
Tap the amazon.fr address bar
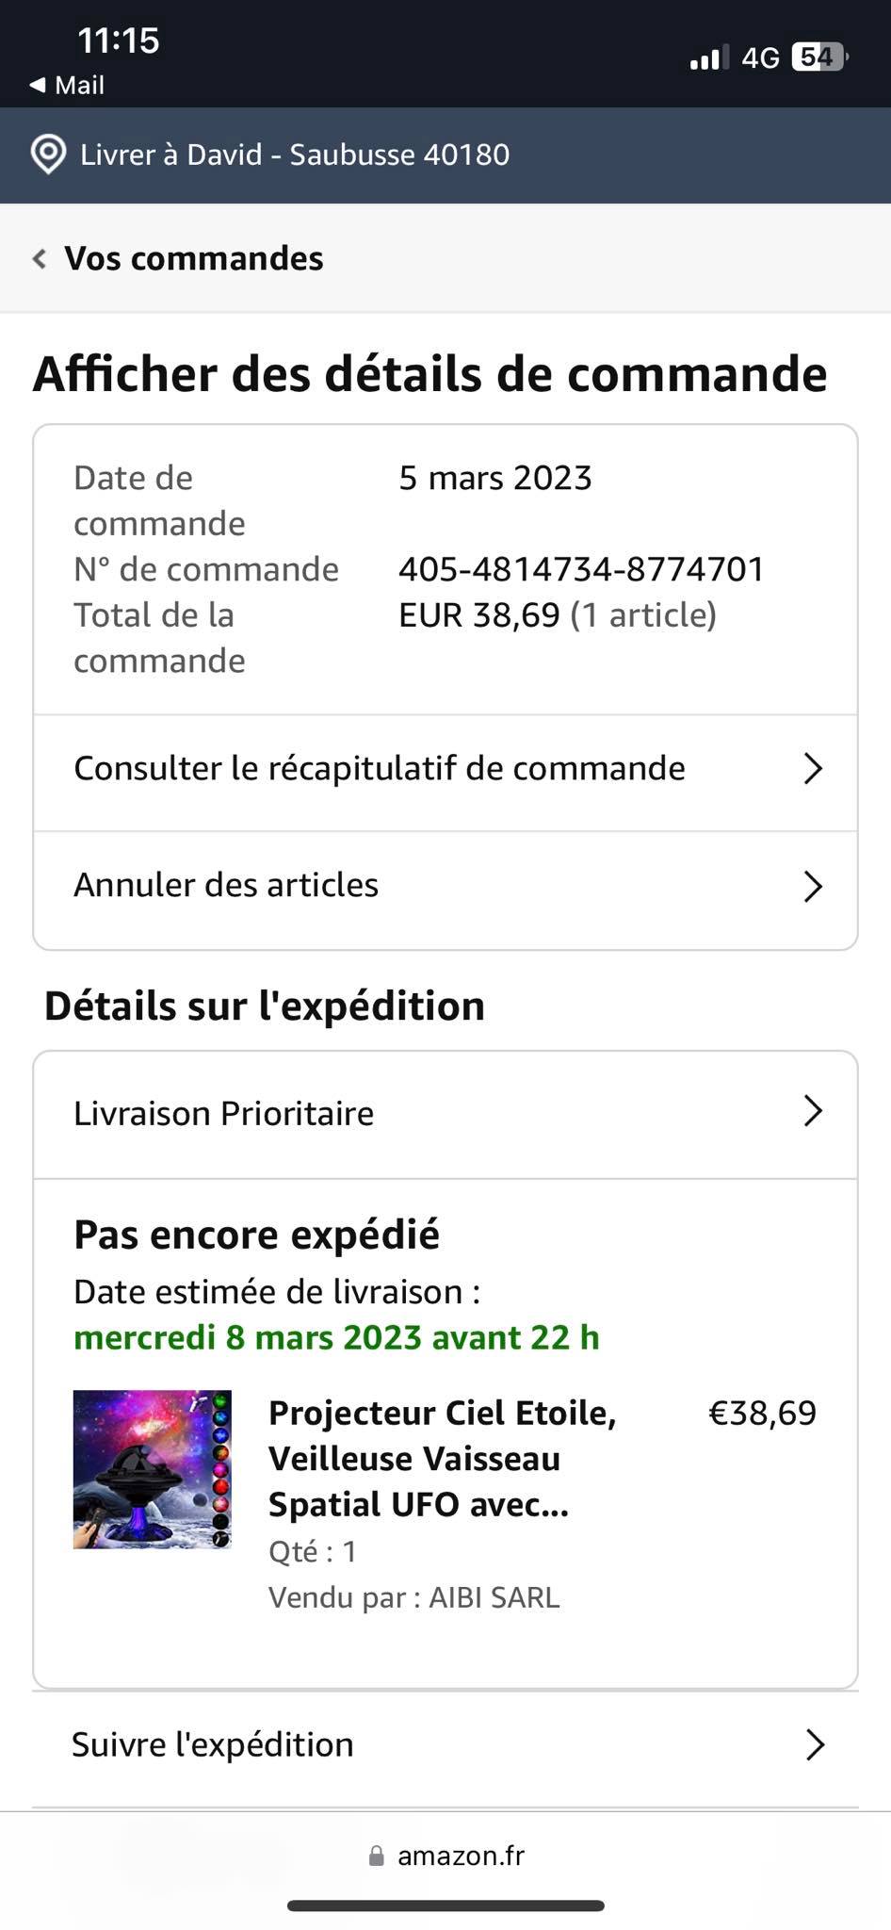coord(460,1856)
